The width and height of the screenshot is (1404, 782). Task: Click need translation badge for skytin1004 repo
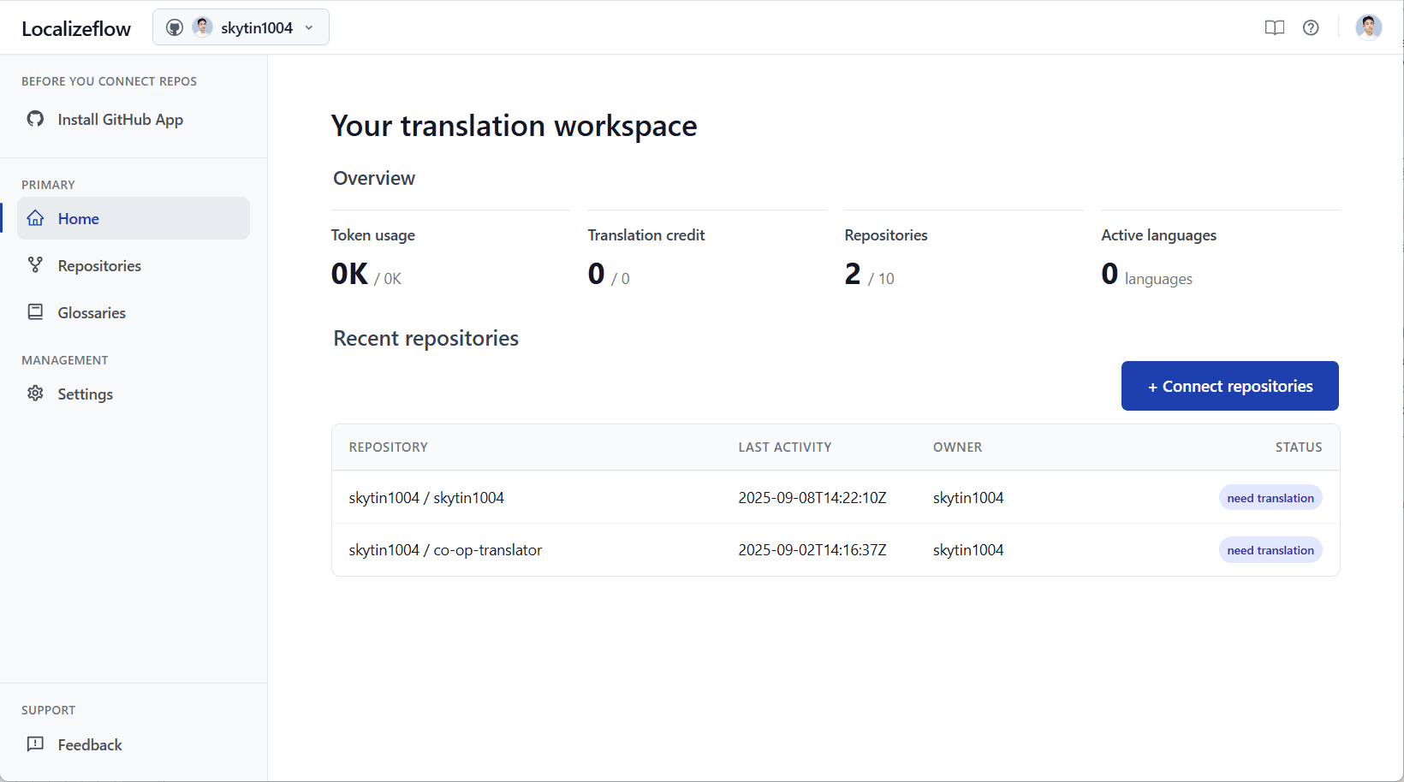[x=1270, y=498]
